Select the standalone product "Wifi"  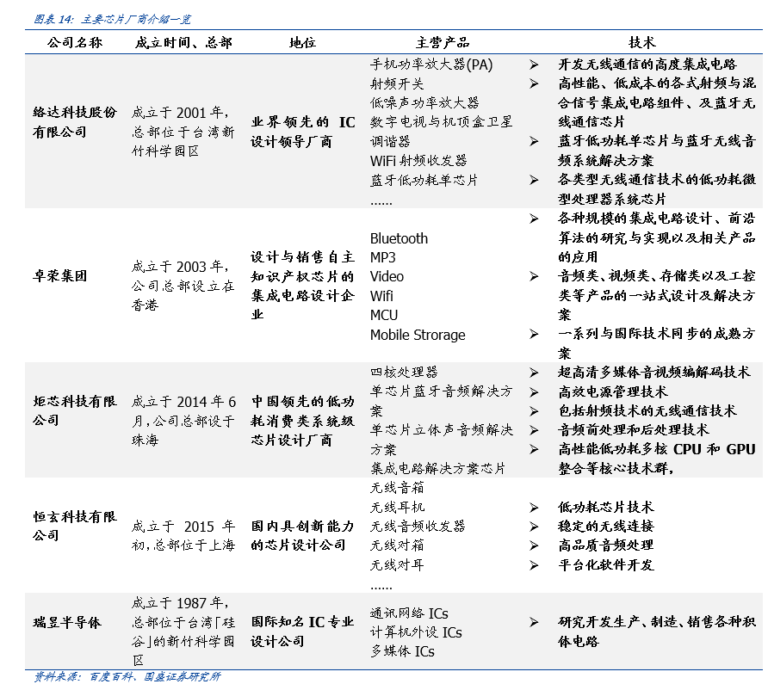(x=381, y=296)
